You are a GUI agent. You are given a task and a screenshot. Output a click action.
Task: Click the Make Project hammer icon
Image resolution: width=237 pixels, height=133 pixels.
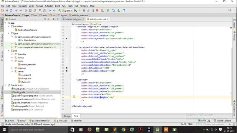point(60,10)
